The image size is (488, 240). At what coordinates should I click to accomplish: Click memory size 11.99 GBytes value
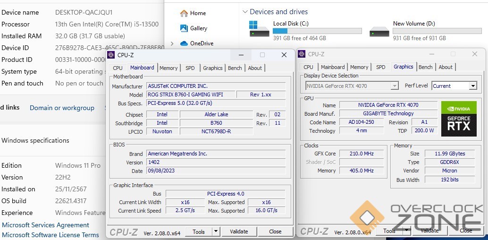click(450, 154)
